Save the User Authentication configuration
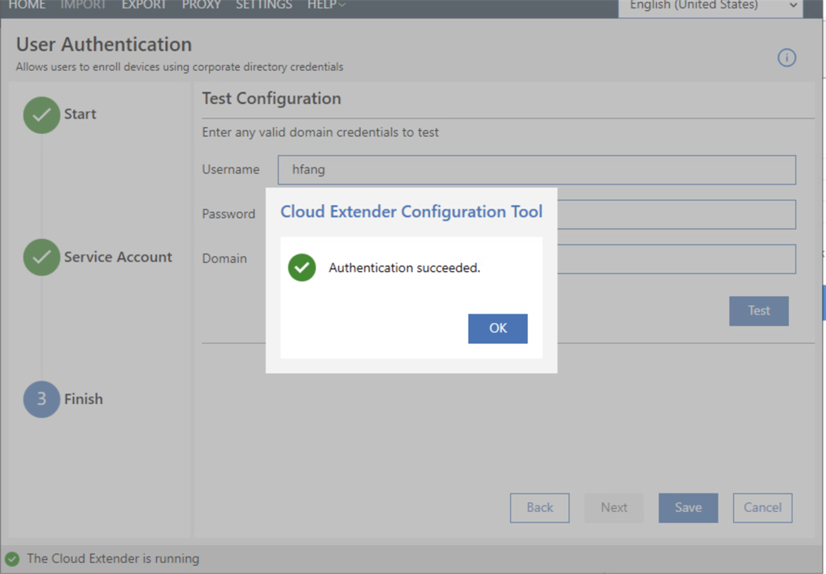This screenshot has width=826, height=574. click(x=688, y=507)
